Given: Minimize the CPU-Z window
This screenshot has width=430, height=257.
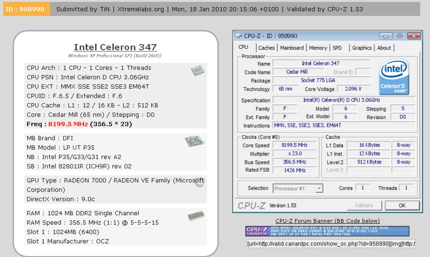Looking at the screenshot, I should (386, 36).
